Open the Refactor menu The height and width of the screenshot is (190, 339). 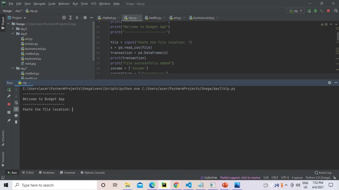(x=64, y=4)
